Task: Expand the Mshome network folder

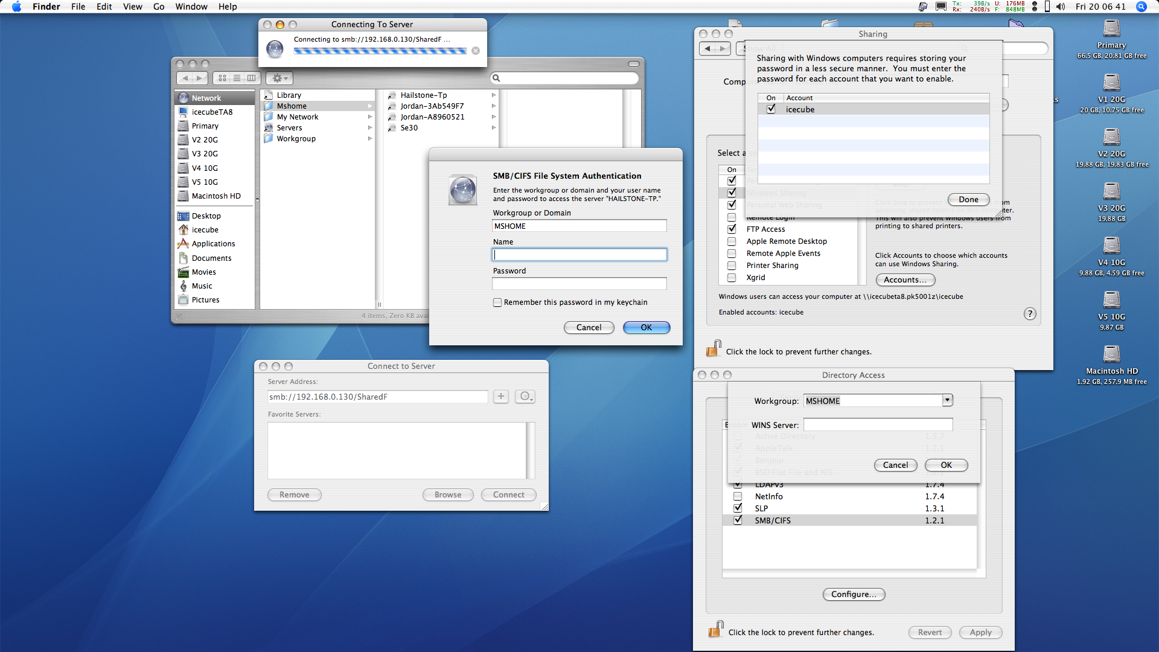Action: (370, 106)
